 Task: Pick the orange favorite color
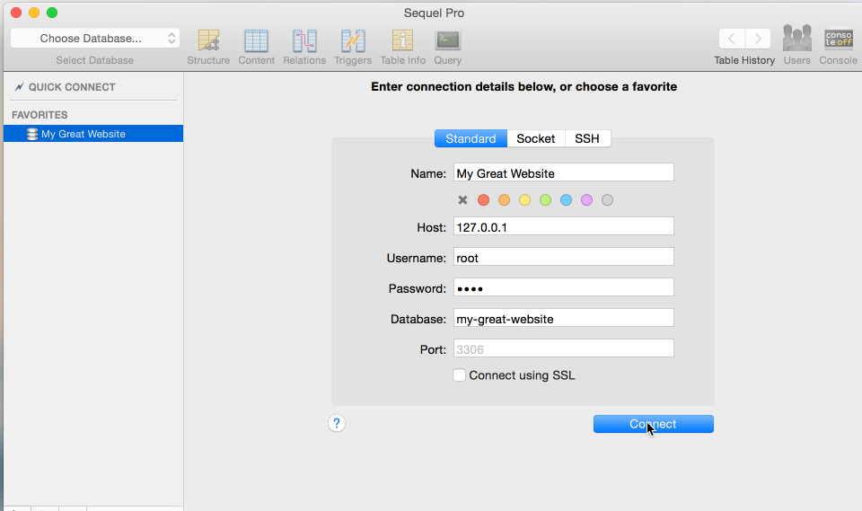click(504, 200)
